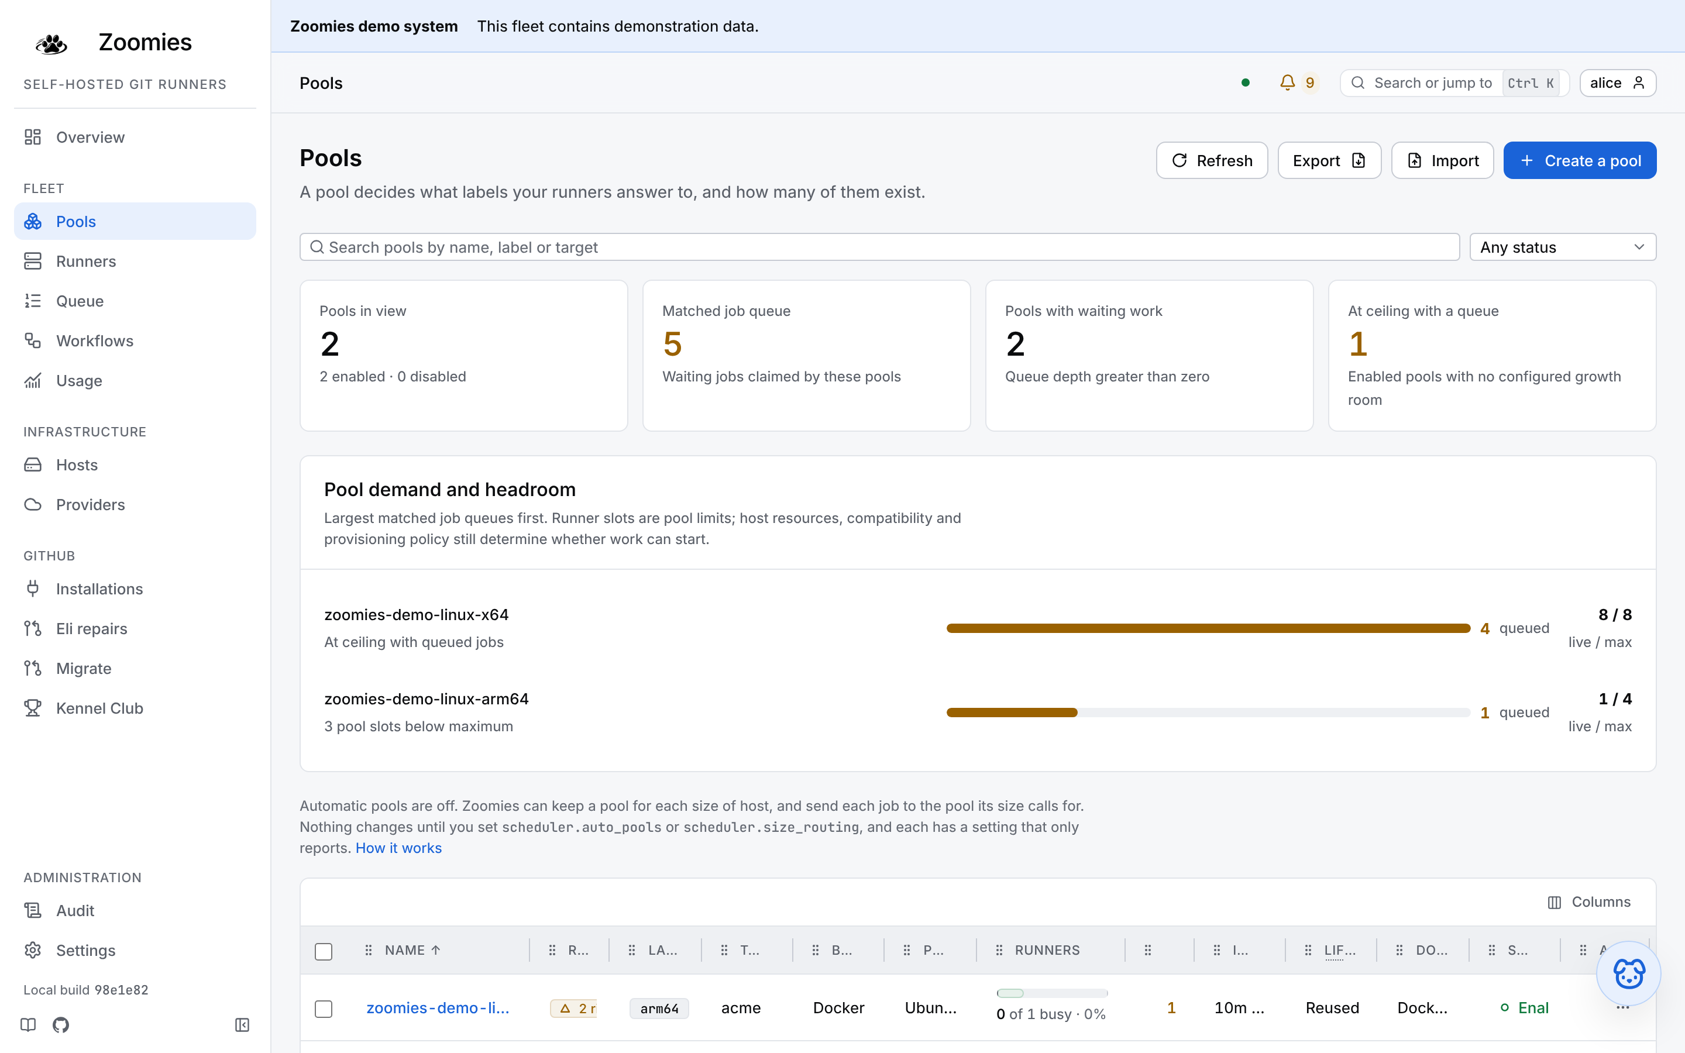Click the Export button
This screenshot has height=1053, width=1685.
1329,160
